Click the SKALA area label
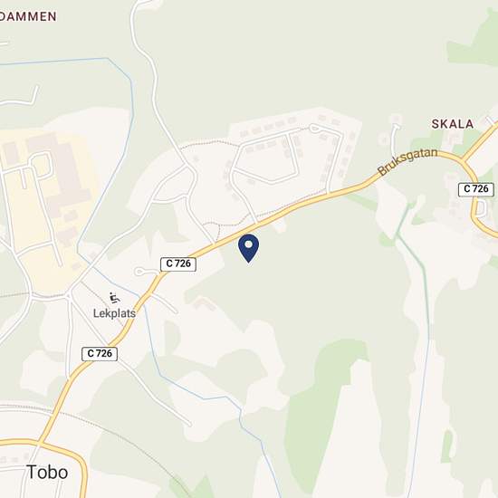The width and height of the screenshot is (498, 498). click(452, 124)
